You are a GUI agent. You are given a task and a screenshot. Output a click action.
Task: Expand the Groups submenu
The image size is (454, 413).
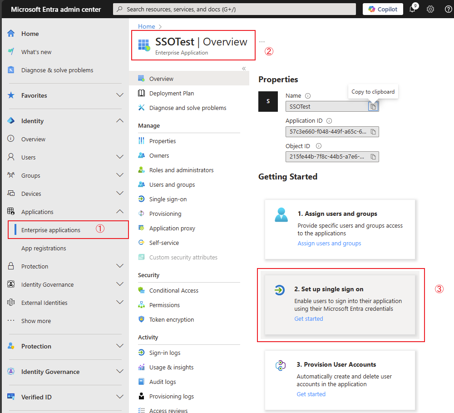click(x=120, y=175)
